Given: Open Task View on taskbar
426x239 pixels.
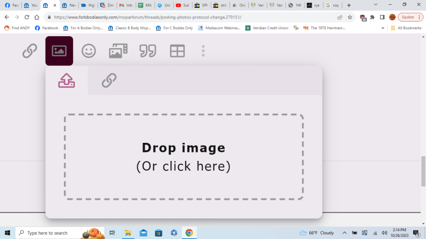Looking at the screenshot, I should click(112, 233).
